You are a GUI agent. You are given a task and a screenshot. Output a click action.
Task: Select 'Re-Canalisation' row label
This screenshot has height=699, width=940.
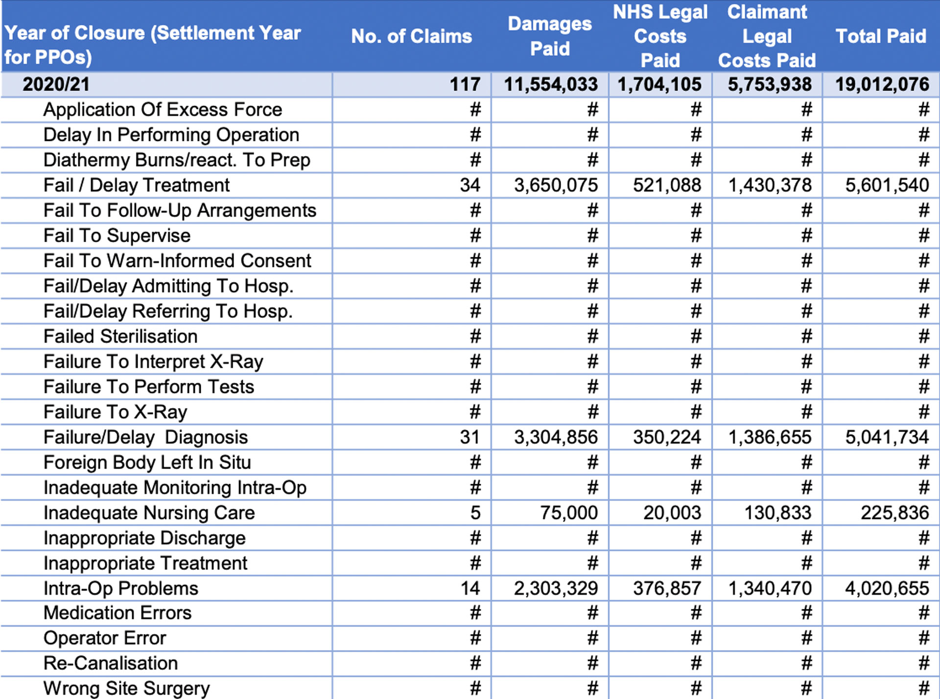[x=111, y=663]
